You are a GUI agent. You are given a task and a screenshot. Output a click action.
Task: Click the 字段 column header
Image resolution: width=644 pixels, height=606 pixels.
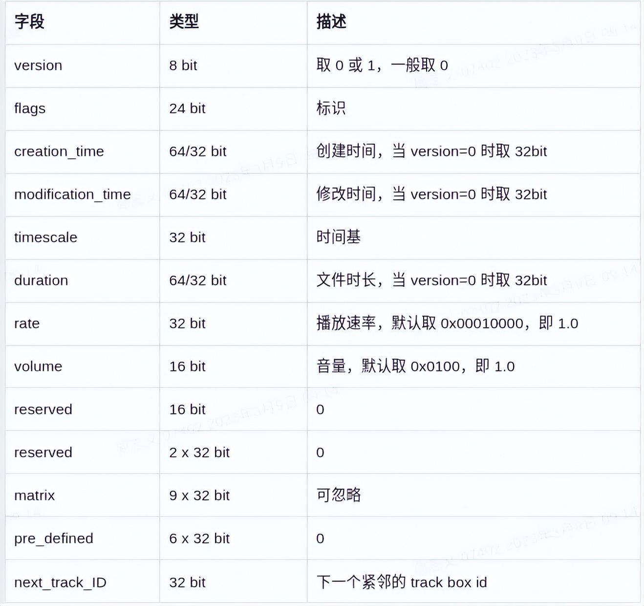[x=29, y=22]
